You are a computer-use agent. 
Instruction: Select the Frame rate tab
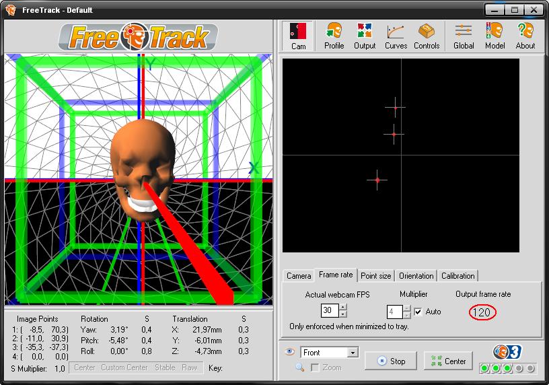point(336,275)
